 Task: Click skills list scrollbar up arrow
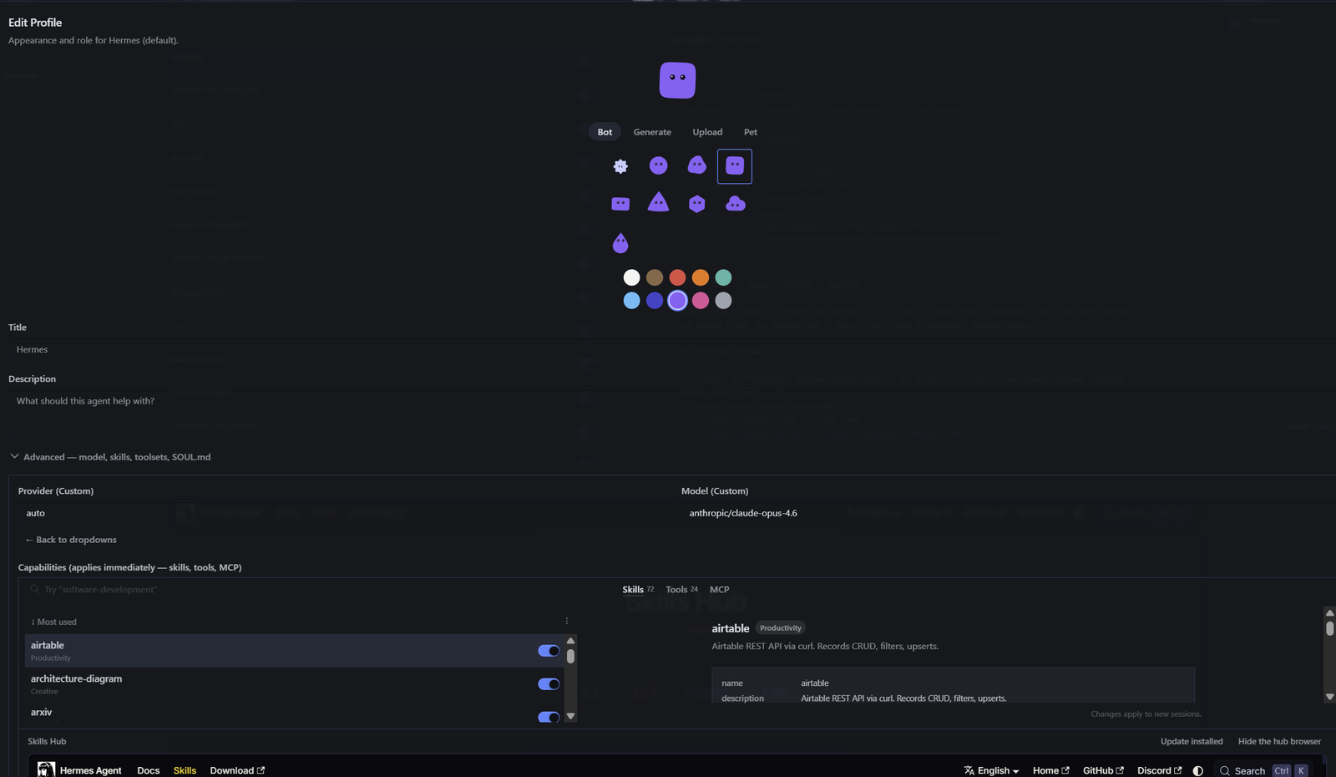click(x=570, y=641)
